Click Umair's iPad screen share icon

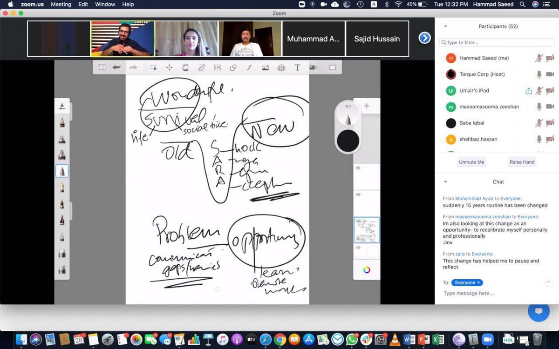pos(529,91)
